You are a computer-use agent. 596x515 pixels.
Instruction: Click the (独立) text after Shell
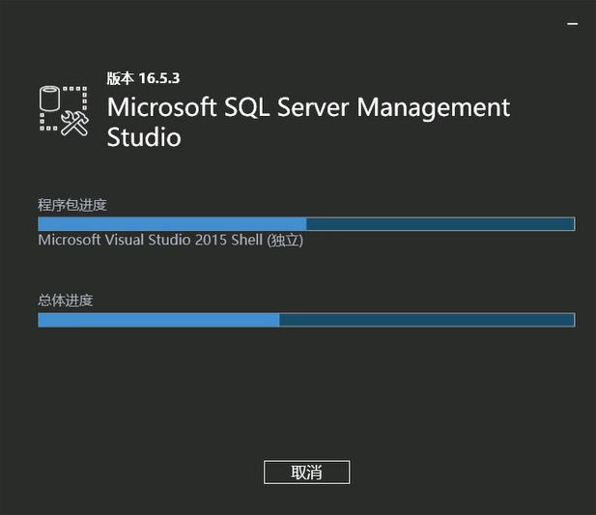coord(285,240)
